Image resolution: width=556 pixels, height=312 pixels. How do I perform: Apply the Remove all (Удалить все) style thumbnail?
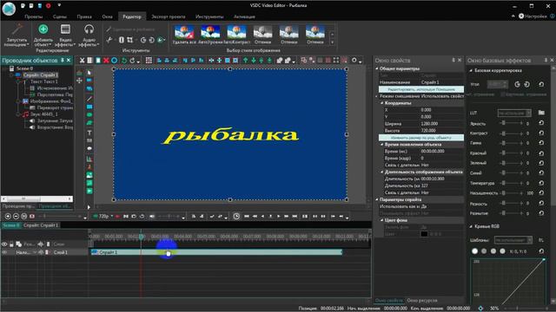184,35
